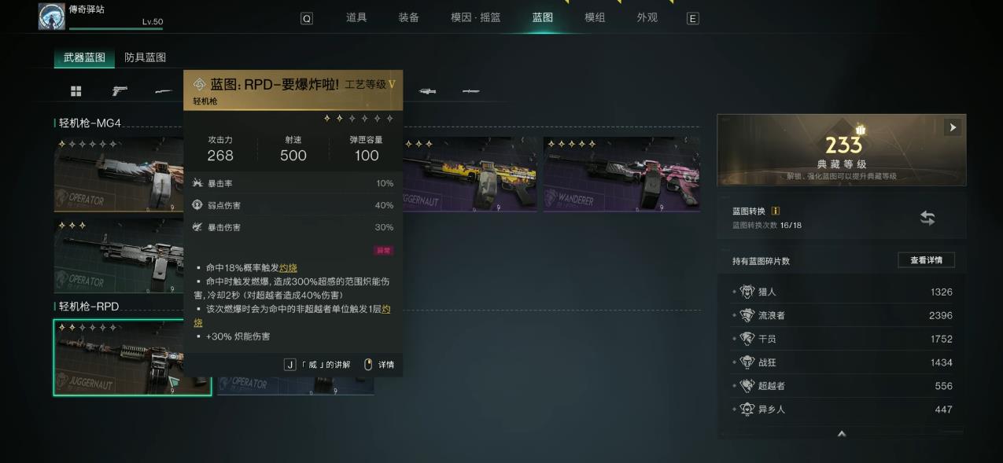1003x463 pixels.
Task: Filter blueprints by melee knife icon
Action: pos(470,91)
